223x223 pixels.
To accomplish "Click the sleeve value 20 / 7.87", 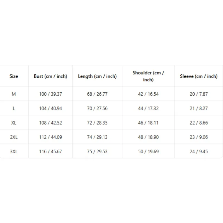I will click(x=199, y=94).
